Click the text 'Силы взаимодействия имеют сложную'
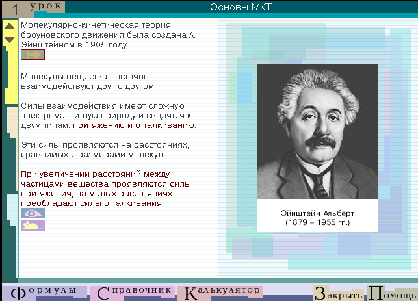The image size is (418, 301). coord(103,106)
